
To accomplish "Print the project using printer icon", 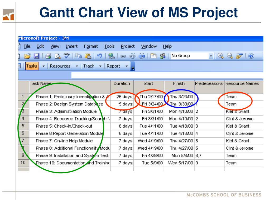I will (48, 56).
